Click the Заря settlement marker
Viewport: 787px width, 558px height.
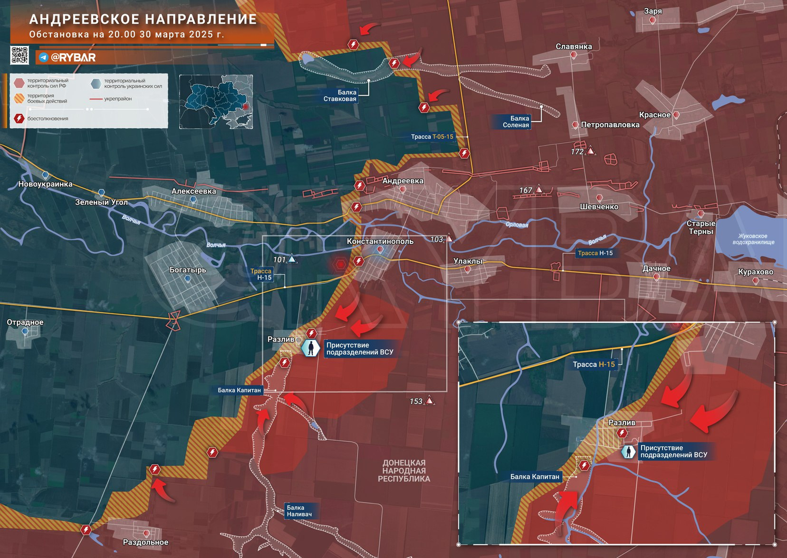pyautogui.click(x=652, y=20)
